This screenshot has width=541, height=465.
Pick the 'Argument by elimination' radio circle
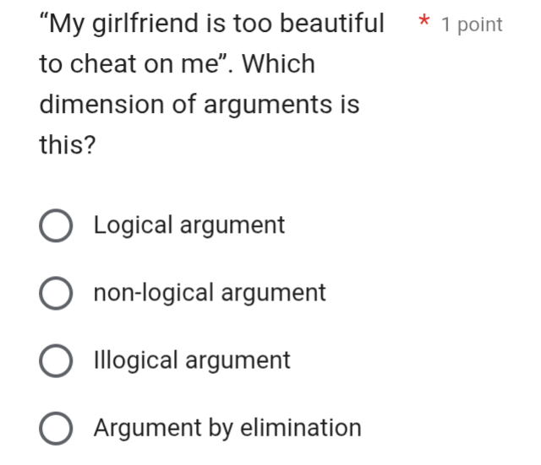tap(56, 428)
